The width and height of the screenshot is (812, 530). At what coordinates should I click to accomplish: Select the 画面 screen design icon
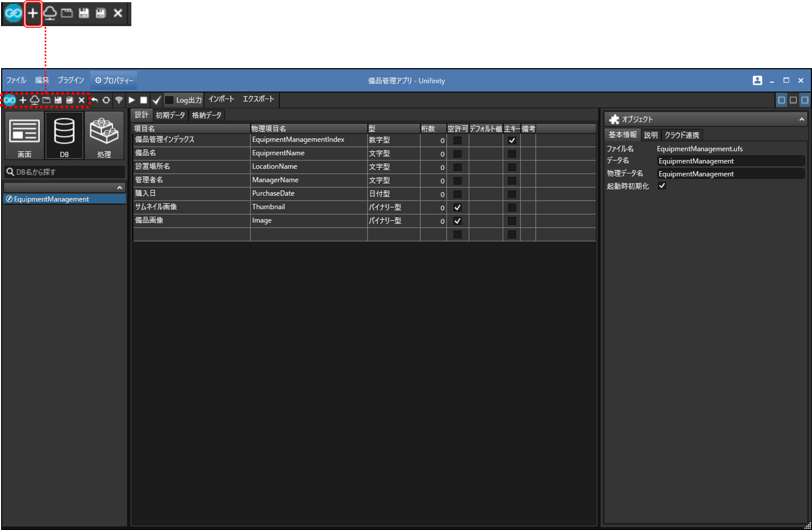(25, 136)
